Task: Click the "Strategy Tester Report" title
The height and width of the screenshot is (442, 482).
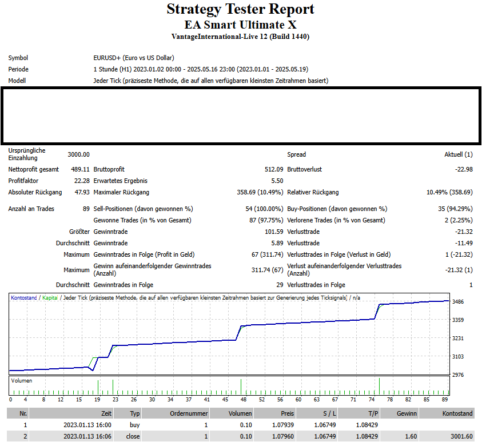Action: (x=240, y=9)
